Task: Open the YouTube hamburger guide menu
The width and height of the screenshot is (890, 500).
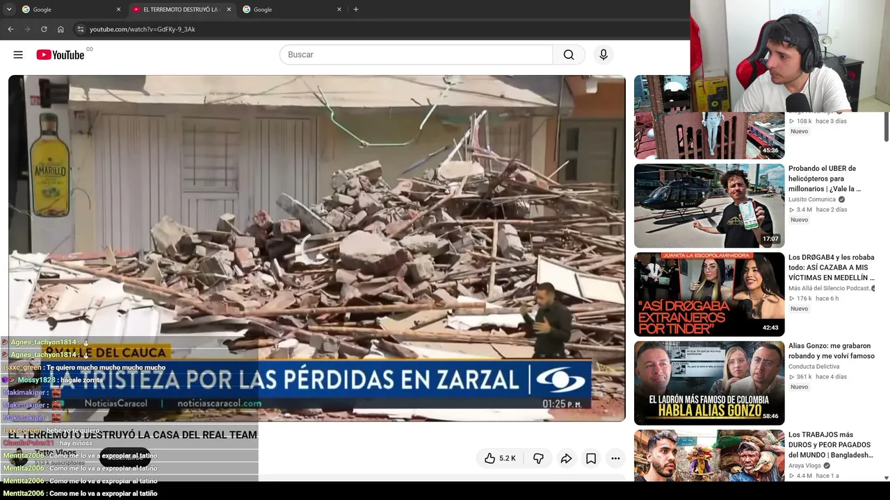Action: 18,55
